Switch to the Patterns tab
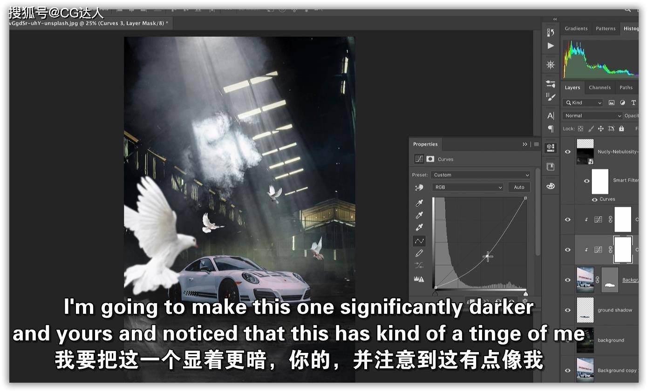 [x=606, y=28]
